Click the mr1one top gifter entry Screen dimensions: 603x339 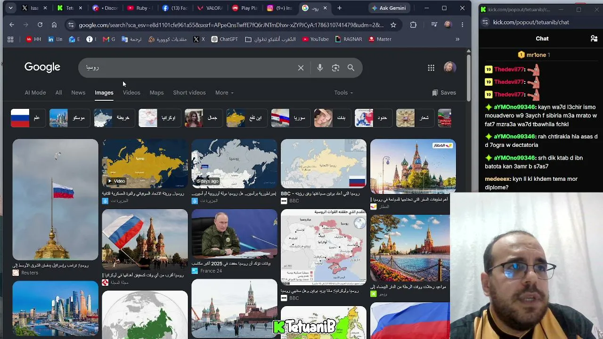pyautogui.click(x=534, y=55)
